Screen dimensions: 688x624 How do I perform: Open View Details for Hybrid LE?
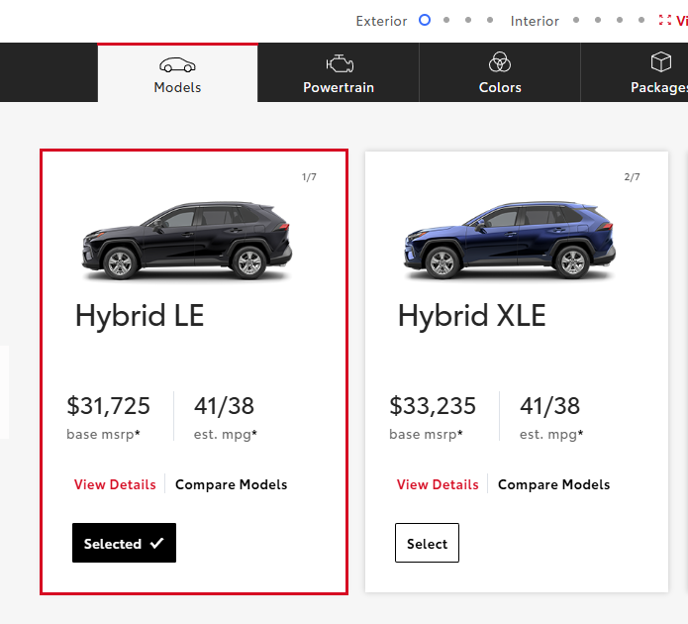pos(115,484)
